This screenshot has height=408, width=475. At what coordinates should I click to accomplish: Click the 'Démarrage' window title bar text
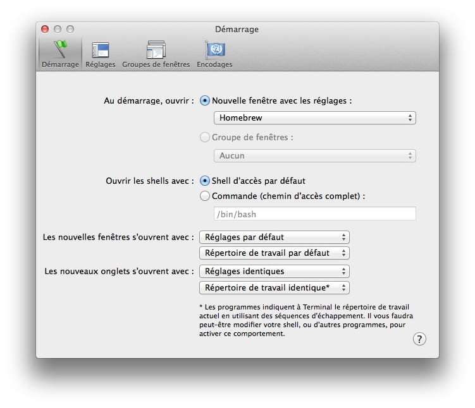click(237, 29)
